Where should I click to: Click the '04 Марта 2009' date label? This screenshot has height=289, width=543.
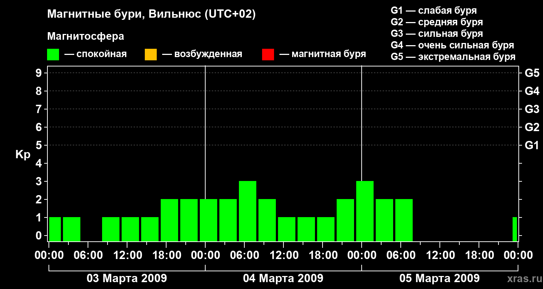(x=283, y=279)
